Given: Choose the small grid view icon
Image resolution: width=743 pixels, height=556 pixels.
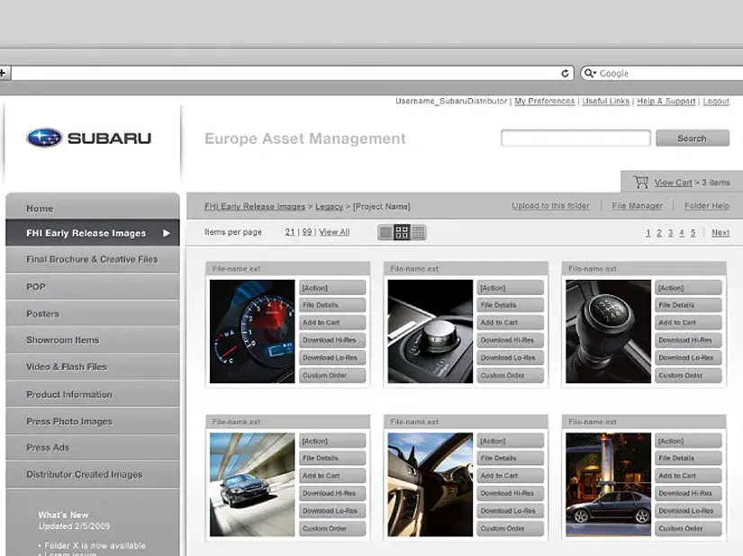Looking at the screenshot, I should click(x=418, y=232).
